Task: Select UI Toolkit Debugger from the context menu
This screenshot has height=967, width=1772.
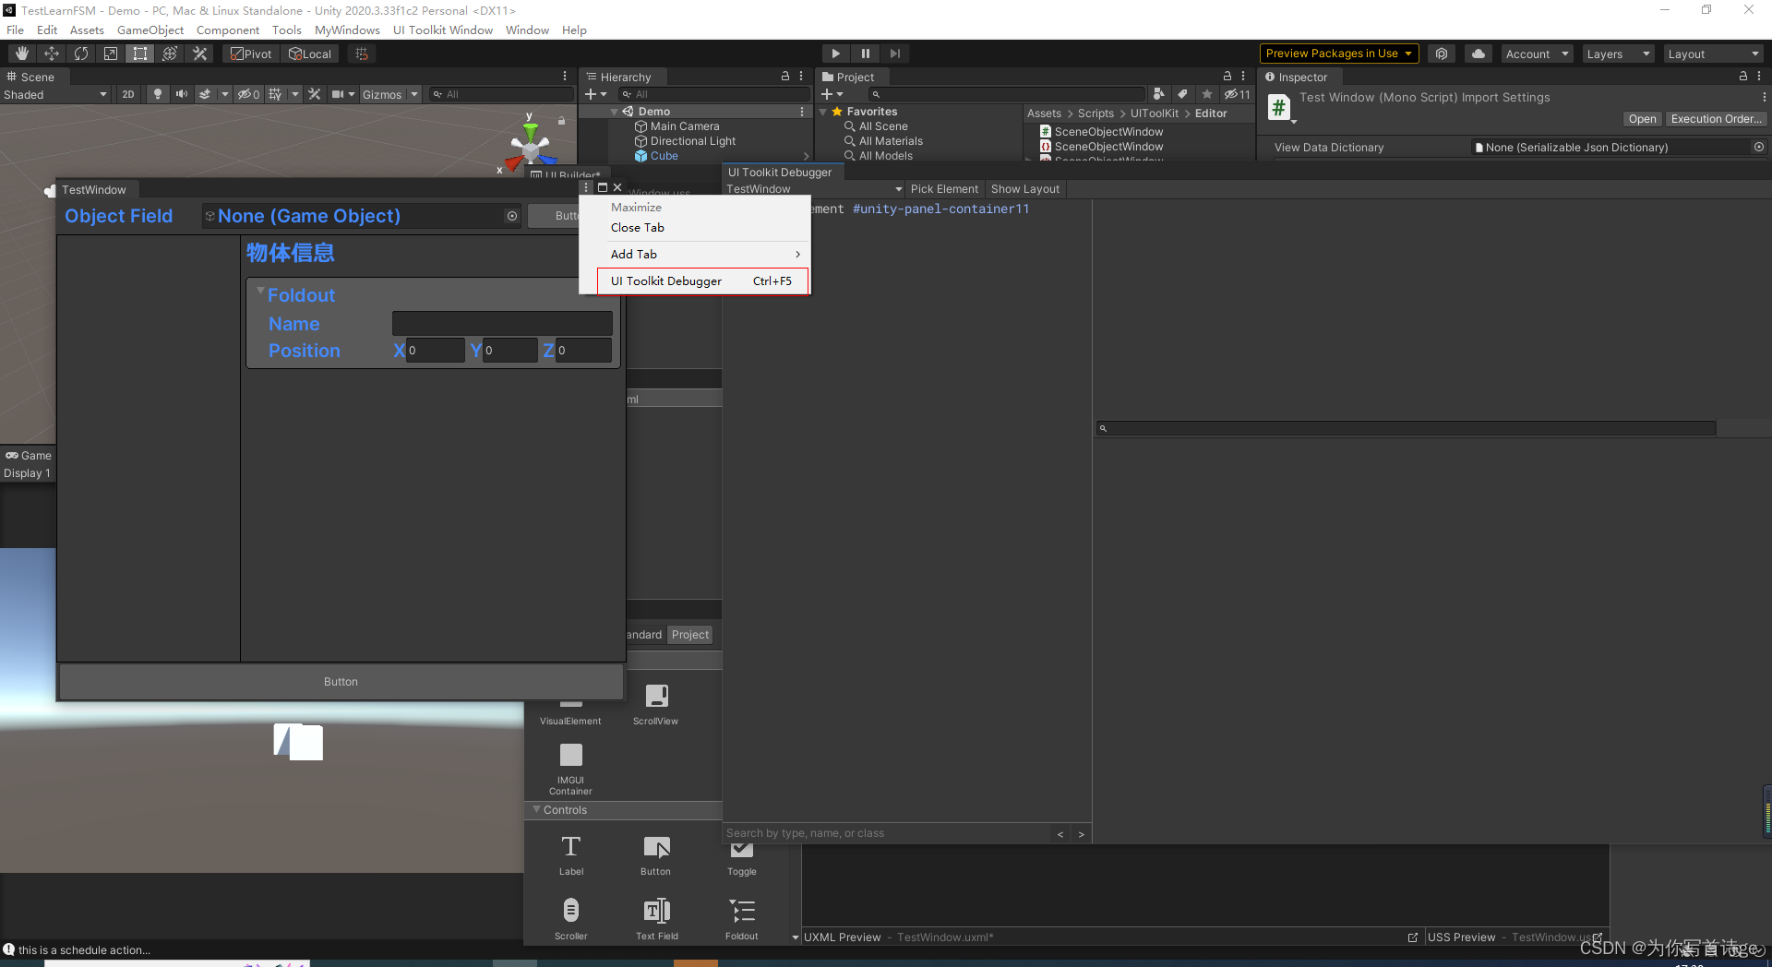Action: pyautogui.click(x=666, y=281)
